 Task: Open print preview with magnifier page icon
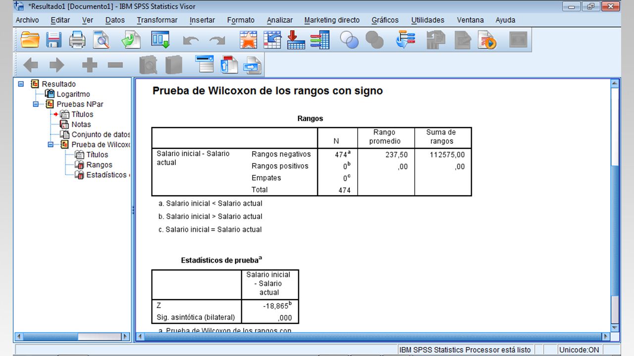pos(101,40)
